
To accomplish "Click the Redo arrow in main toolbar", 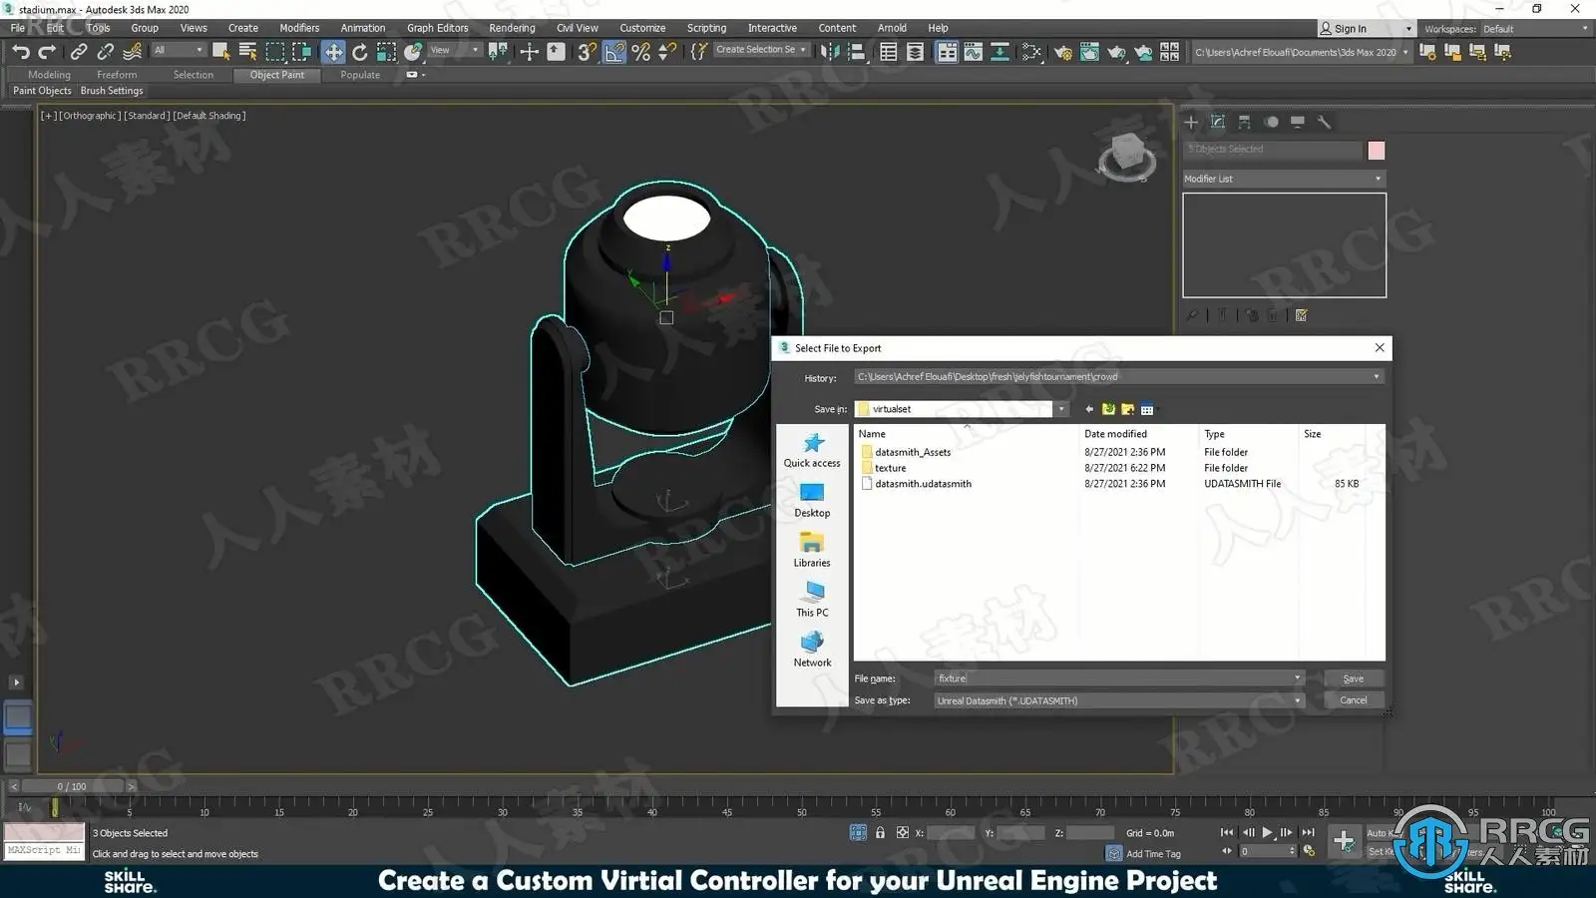I will pos(47,52).
